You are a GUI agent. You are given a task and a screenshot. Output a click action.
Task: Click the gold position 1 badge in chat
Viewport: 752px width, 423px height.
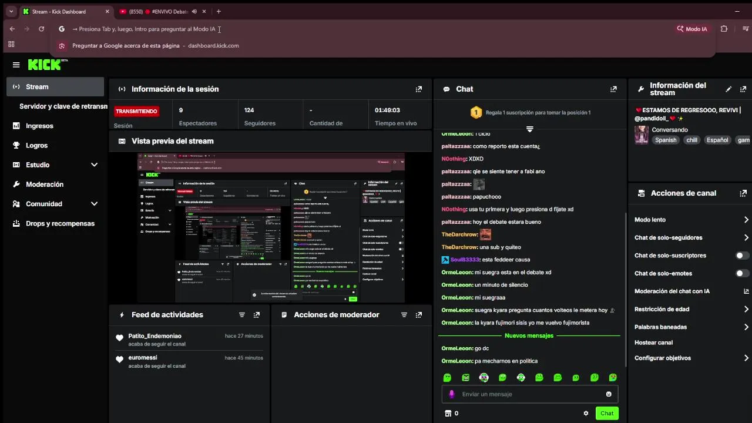[x=476, y=112]
